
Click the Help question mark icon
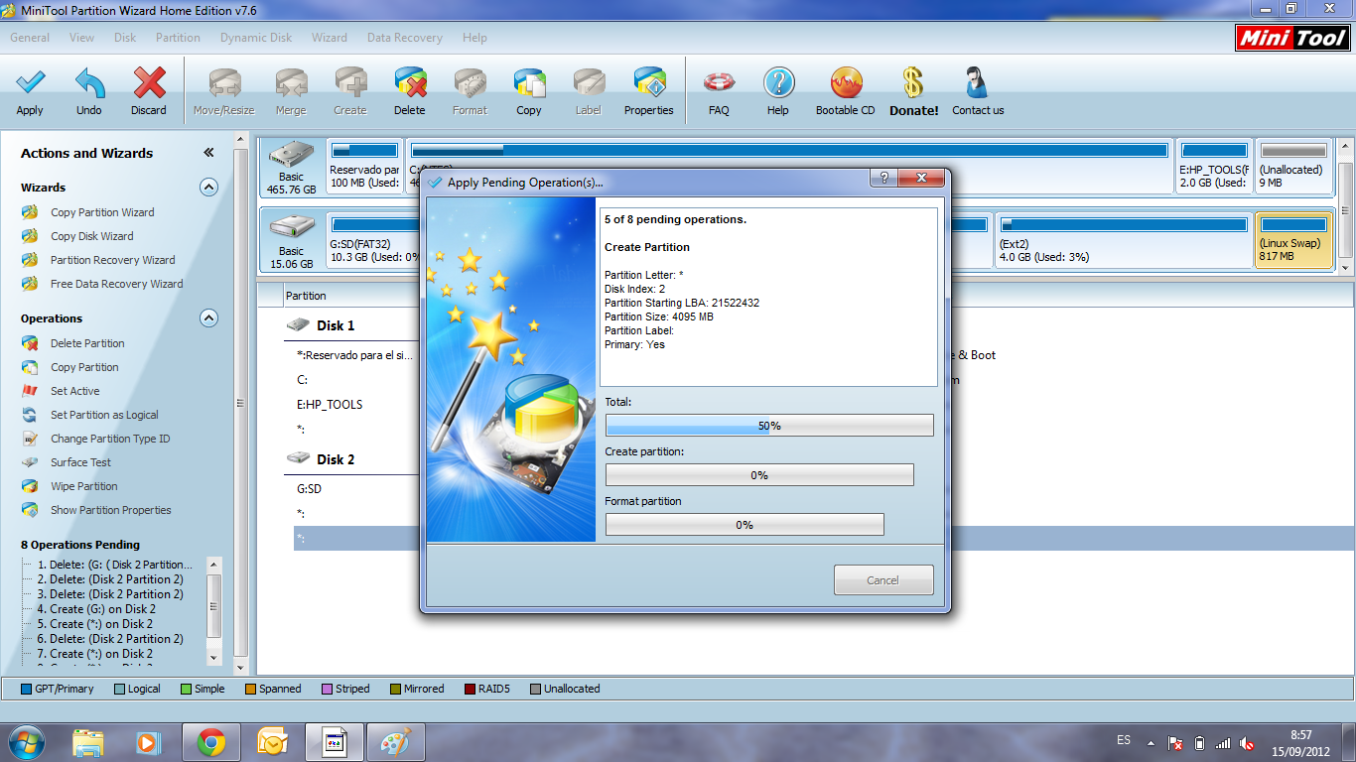pos(778,82)
